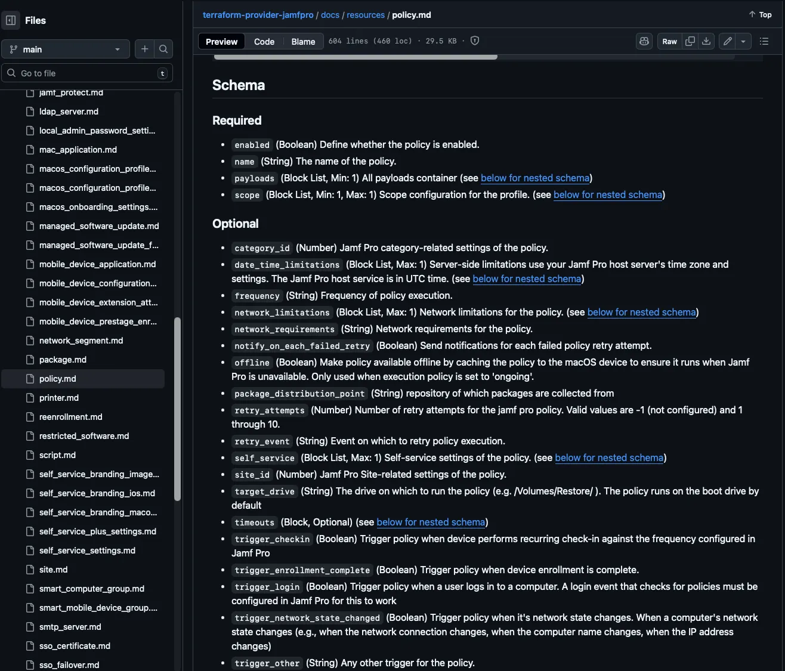Expand the edit options dropdown arrow
785x671 pixels.
(x=743, y=41)
